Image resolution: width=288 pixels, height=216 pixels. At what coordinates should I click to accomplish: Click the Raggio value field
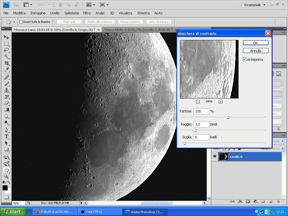[201, 124]
